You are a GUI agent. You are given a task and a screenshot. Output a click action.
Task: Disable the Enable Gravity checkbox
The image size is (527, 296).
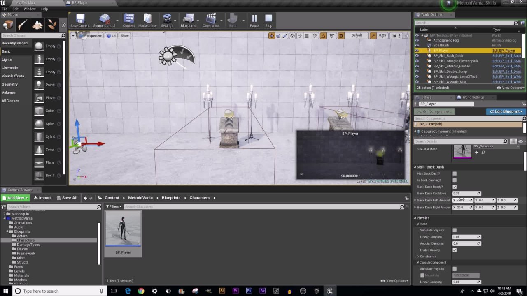point(455,250)
